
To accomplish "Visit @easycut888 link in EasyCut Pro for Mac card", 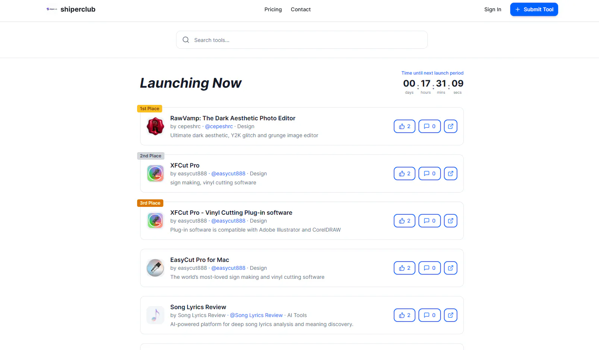I will 228,268.
